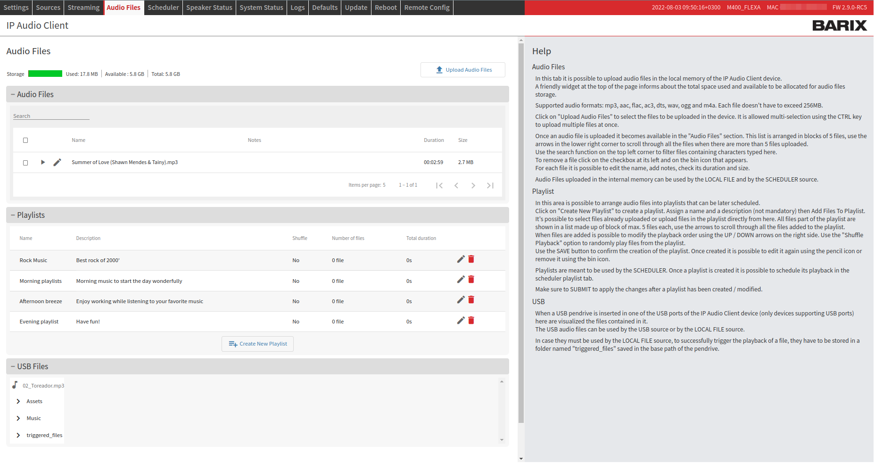The image size is (874, 463).
Task: Expand the triggered_files folder
Action: (x=18, y=435)
